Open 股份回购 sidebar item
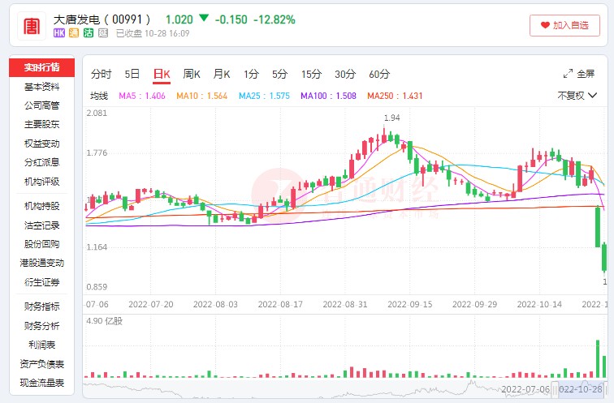 click(x=41, y=244)
